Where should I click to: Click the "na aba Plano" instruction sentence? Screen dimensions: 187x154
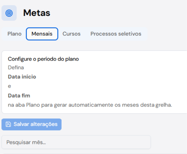90,105
